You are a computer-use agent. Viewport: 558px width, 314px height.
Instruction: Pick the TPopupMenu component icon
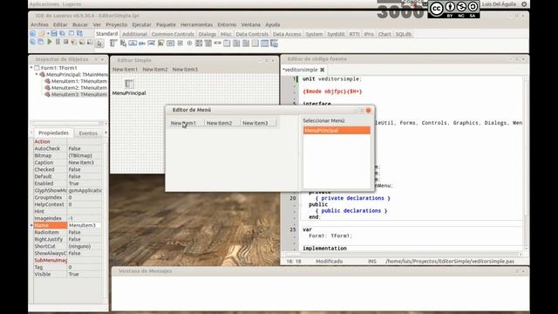123,43
